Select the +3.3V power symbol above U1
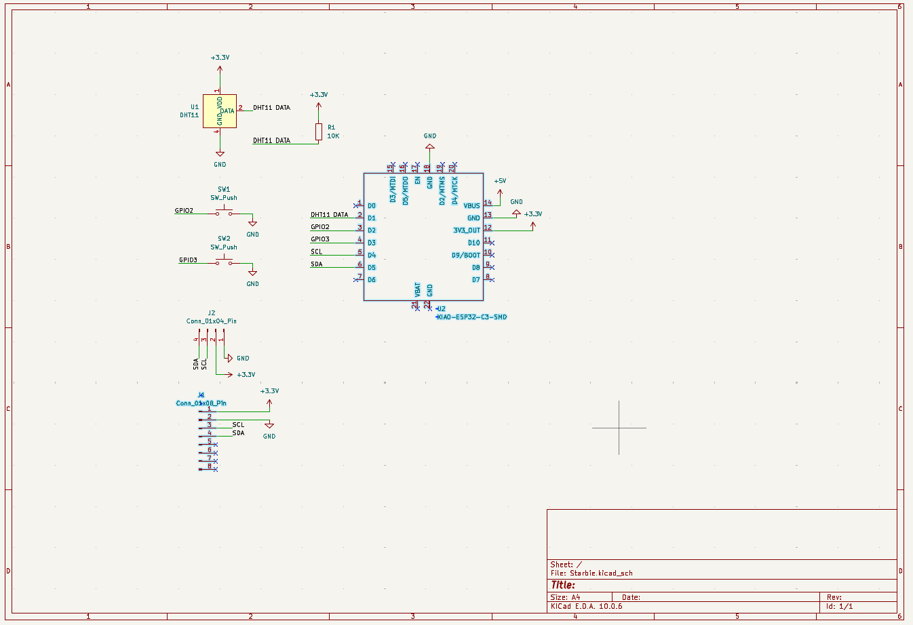 [220, 63]
